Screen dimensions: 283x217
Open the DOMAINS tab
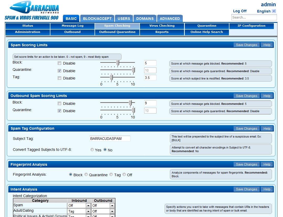point(145,19)
